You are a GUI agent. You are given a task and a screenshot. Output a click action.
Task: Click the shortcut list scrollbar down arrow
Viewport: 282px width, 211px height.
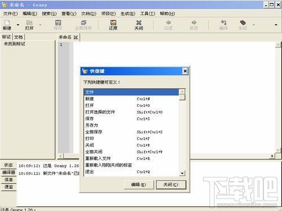click(x=182, y=173)
